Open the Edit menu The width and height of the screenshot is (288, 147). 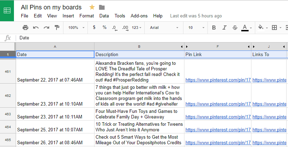point(38,16)
